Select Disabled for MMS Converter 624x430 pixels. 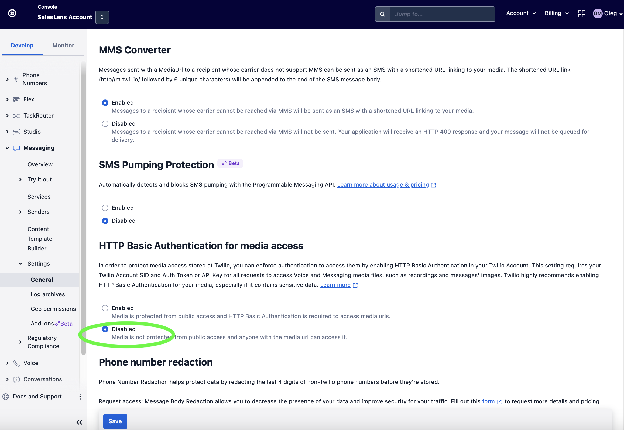105,124
